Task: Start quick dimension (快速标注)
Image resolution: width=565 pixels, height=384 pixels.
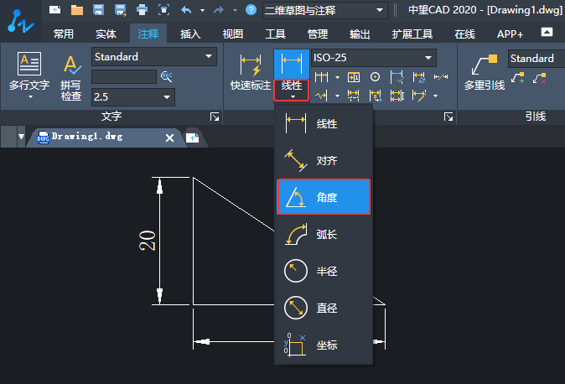Action: 251,72
